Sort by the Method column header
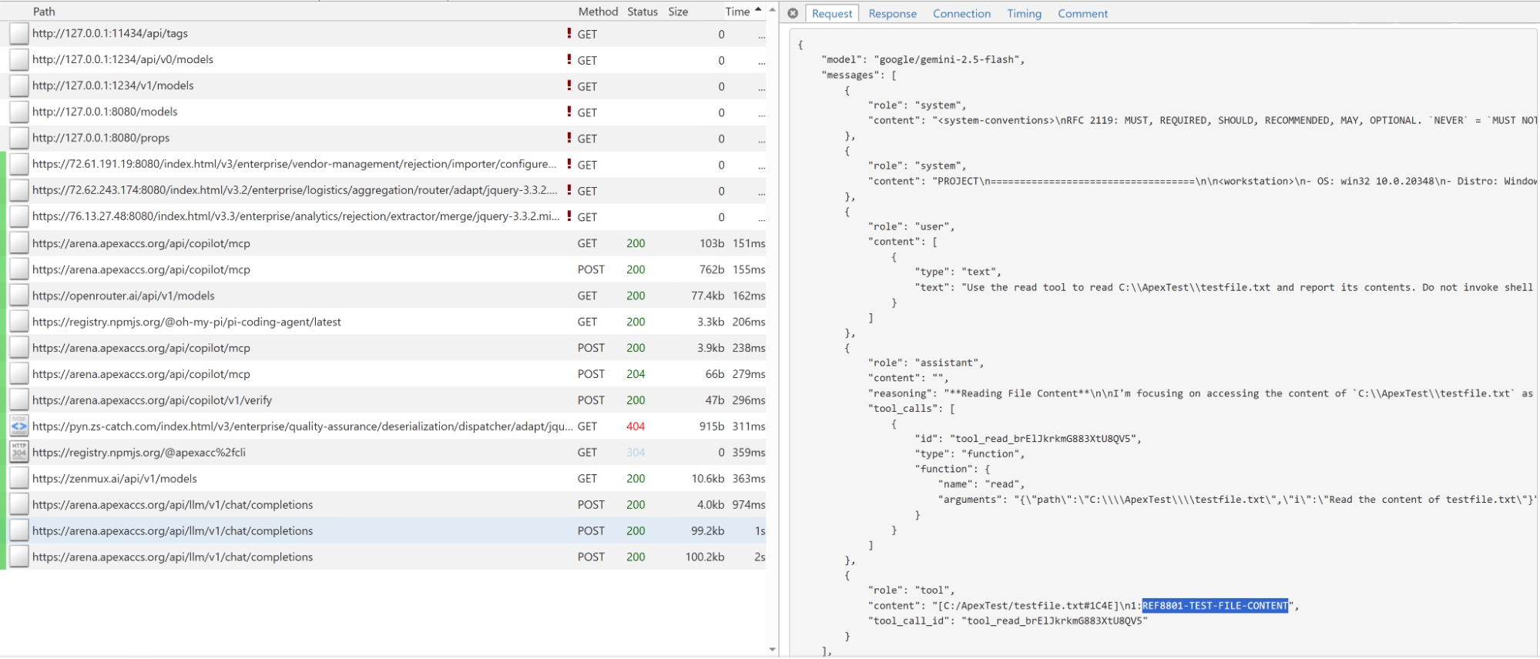The image size is (1540, 659). pyautogui.click(x=599, y=12)
